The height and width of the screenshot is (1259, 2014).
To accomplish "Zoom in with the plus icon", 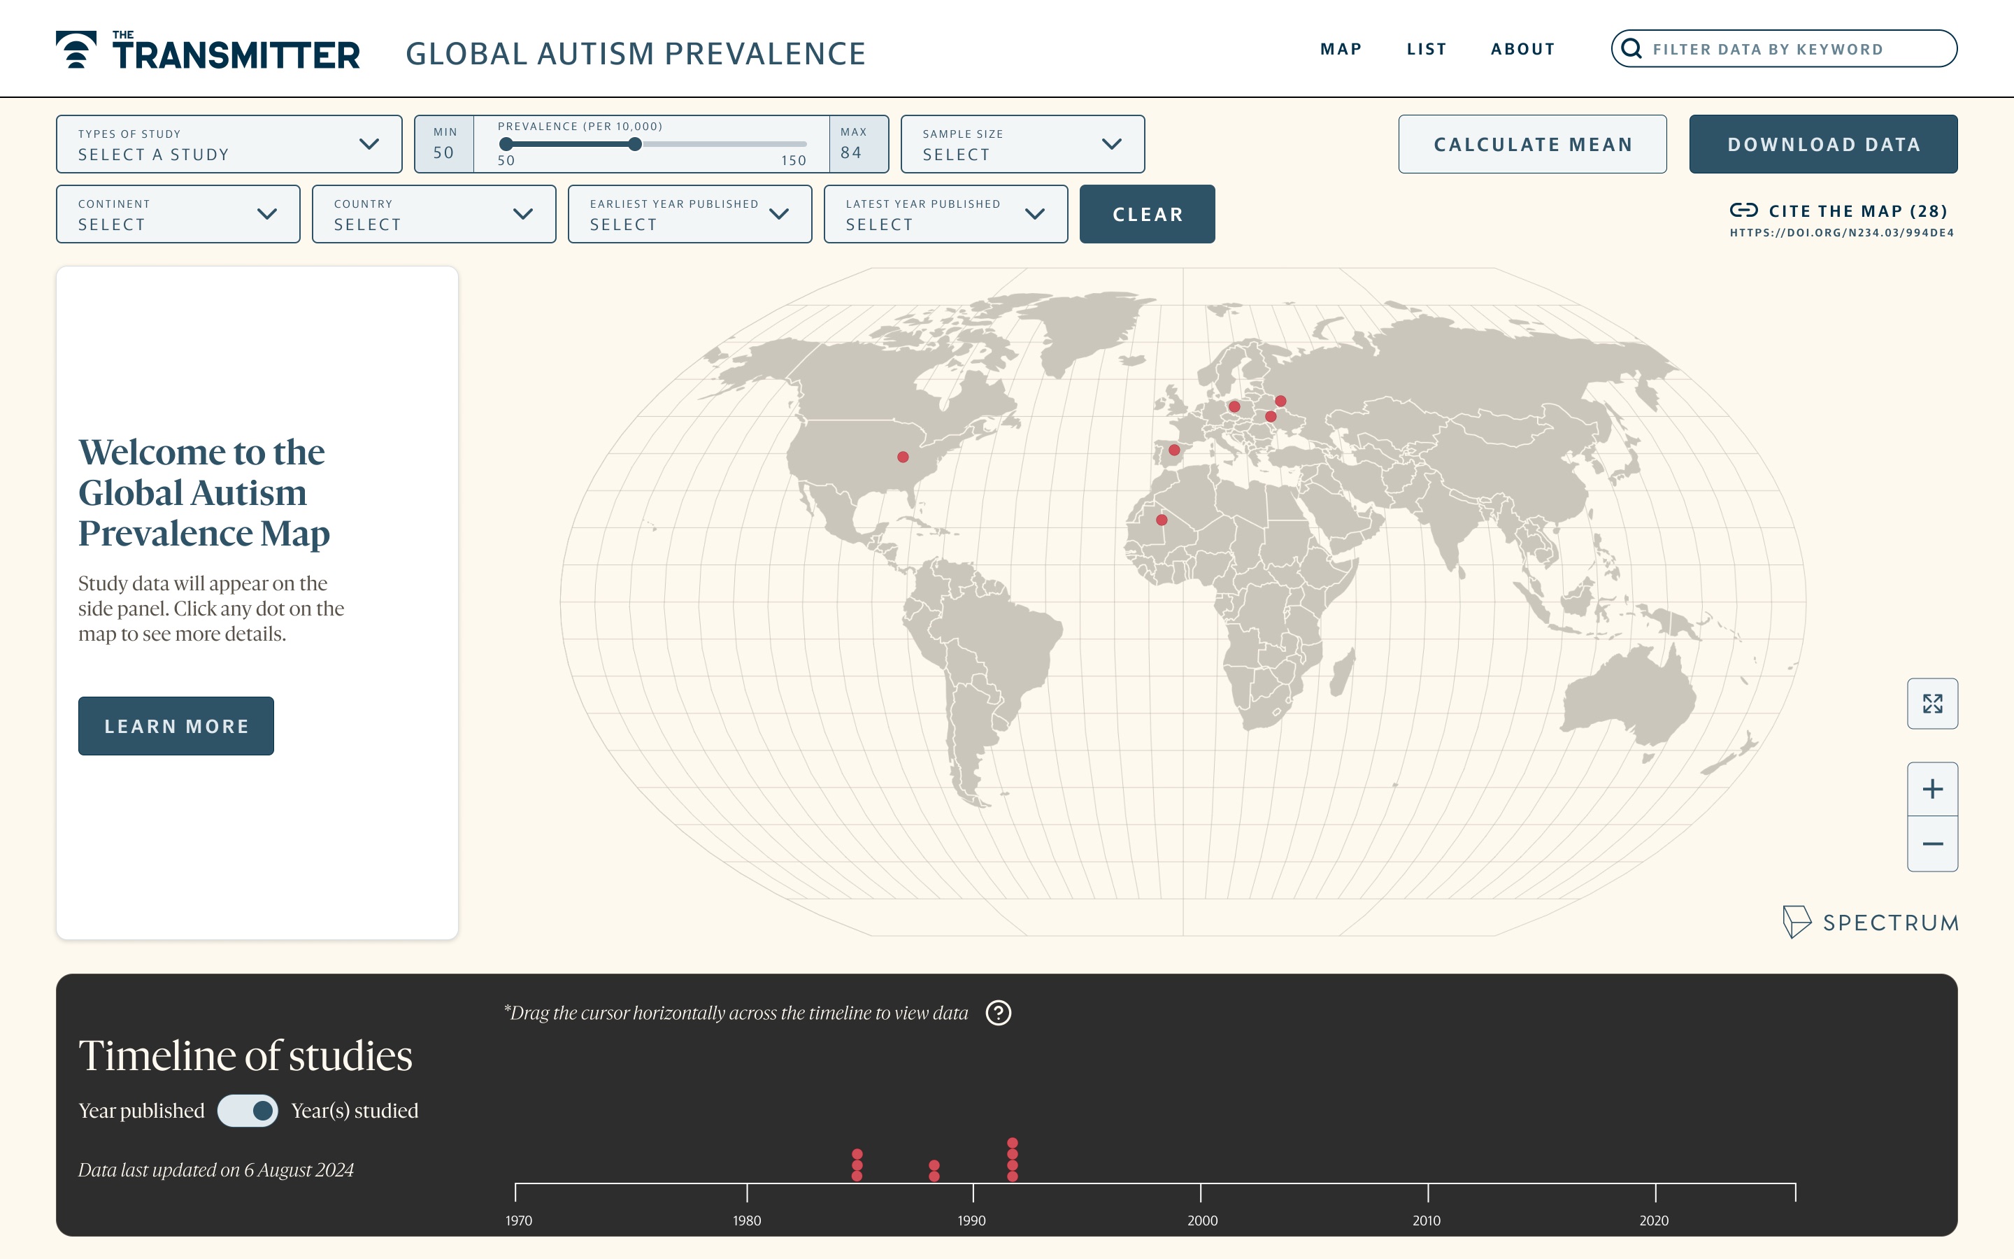I will [1931, 788].
